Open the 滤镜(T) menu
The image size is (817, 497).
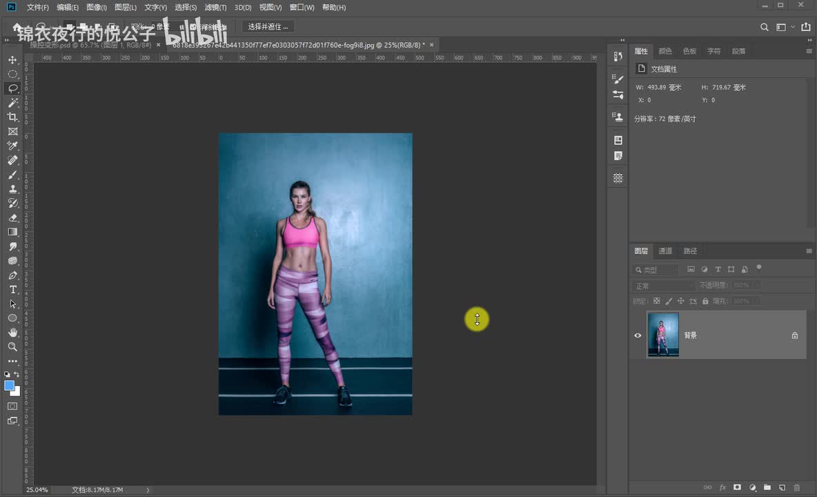pyautogui.click(x=215, y=8)
